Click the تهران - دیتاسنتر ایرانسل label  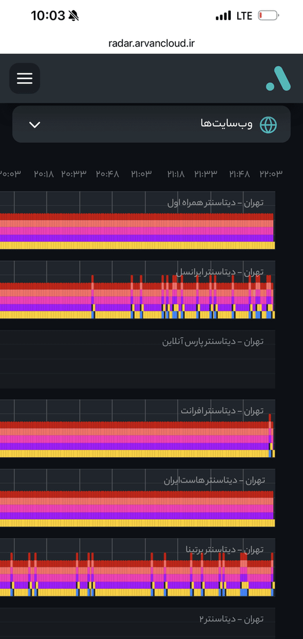[220, 272]
